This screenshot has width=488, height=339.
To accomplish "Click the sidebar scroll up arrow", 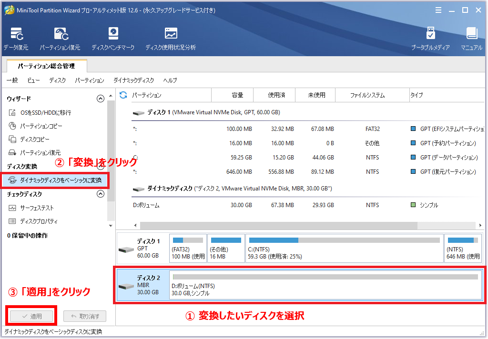I will pos(111,96).
